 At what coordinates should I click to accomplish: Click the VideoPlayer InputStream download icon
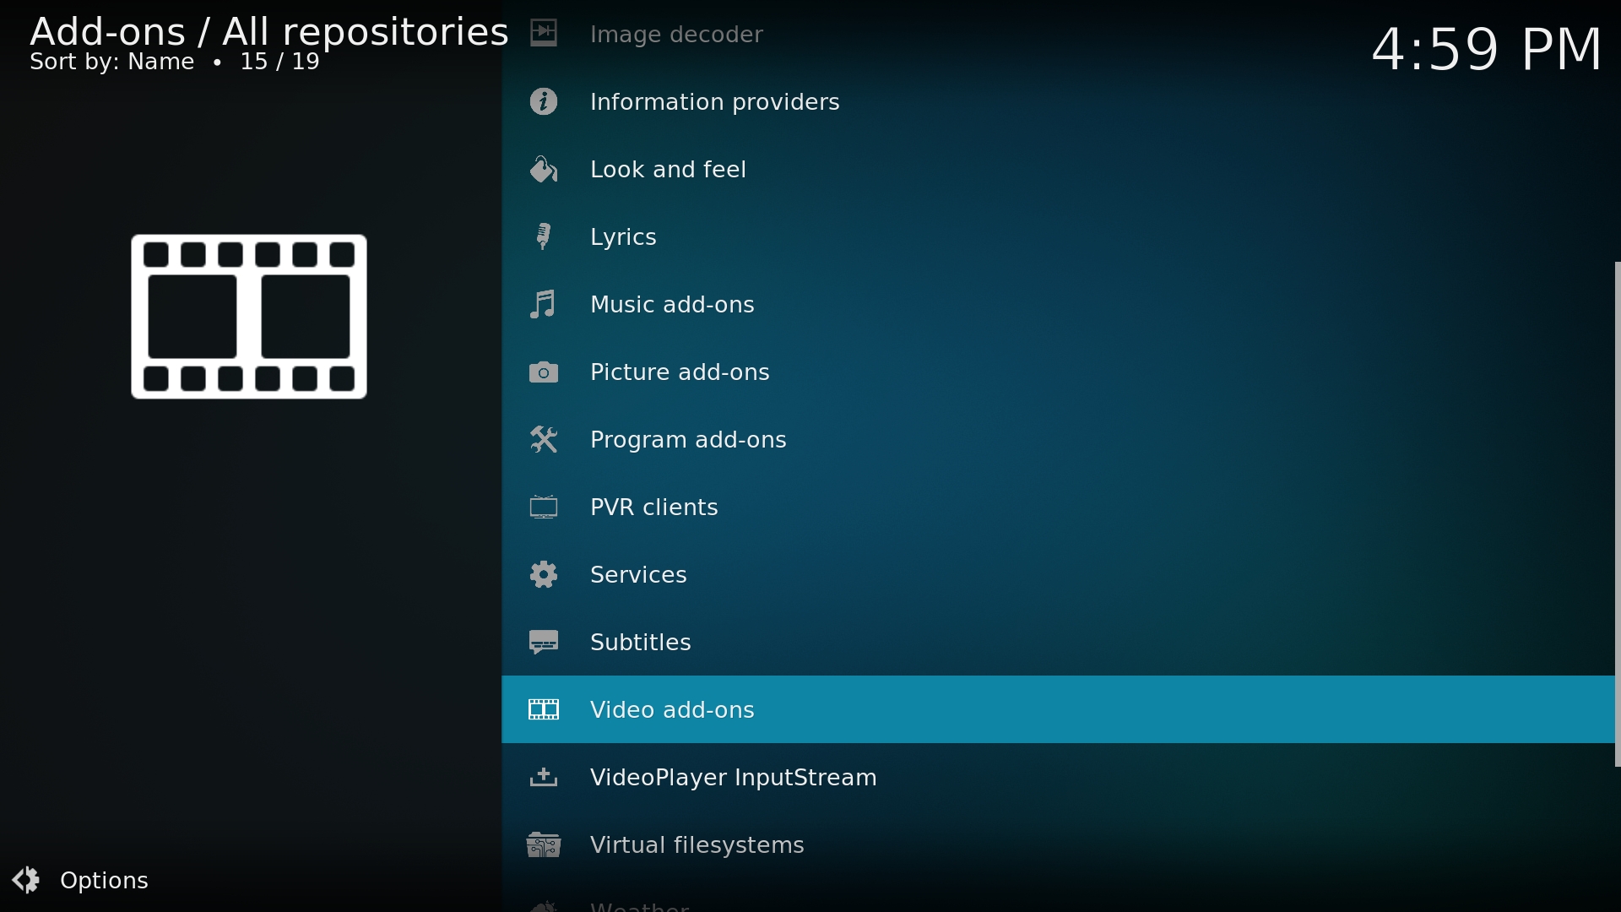[x=544, y=778]
